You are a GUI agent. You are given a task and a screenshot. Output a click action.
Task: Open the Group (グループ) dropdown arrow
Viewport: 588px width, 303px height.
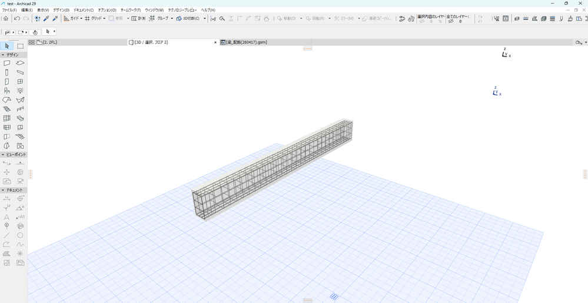point(172,18)
